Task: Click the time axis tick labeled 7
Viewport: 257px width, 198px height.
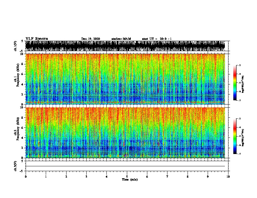Action: (x=167, y=177)
